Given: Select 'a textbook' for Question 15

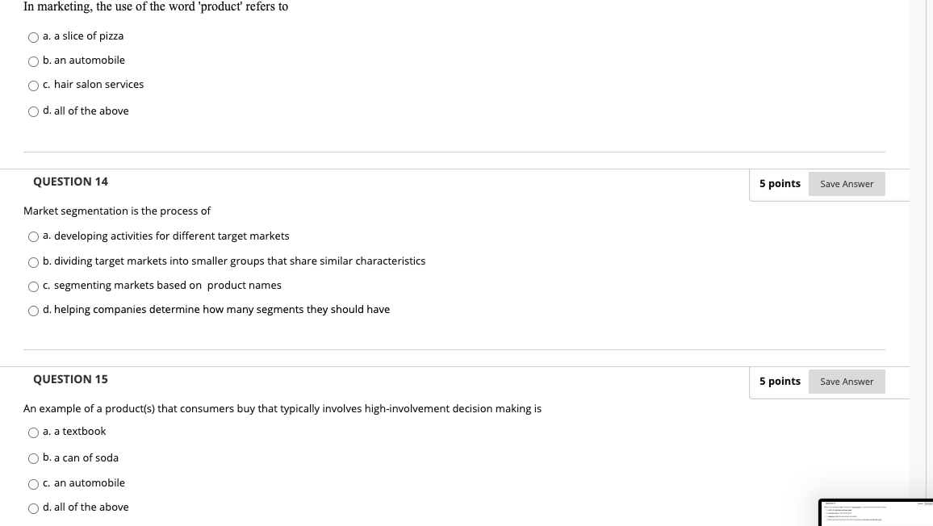Looking at the screenshot, I should pyautogui.click(x=33, y=432).
